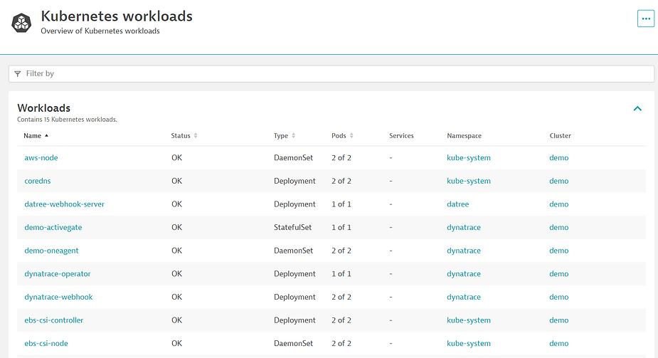This screenshot has height=358, width=658.
Task: Focus the Filter by input field
Action: click(x=331, y=74)
